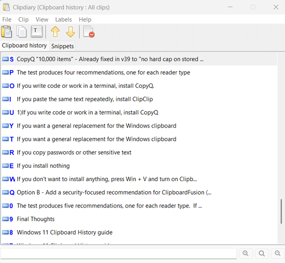285x263 pixels.
Task: Click the middle search magnifier button
Action: 262,253
